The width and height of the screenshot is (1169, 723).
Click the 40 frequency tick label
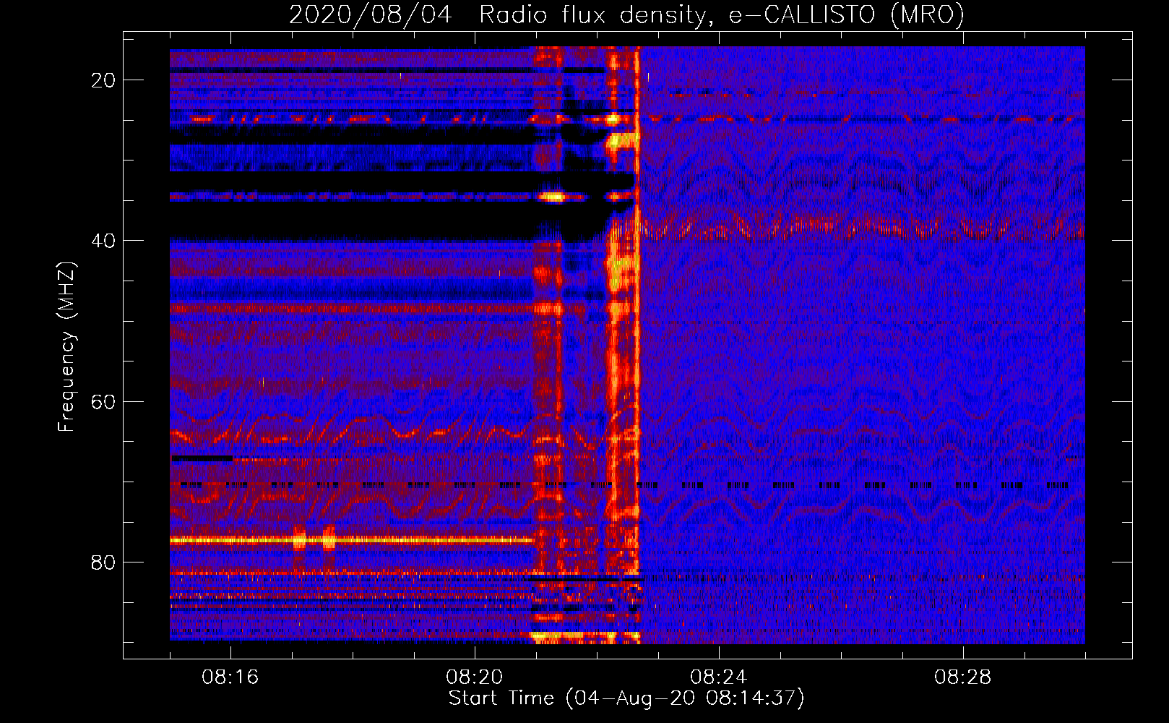104,241
